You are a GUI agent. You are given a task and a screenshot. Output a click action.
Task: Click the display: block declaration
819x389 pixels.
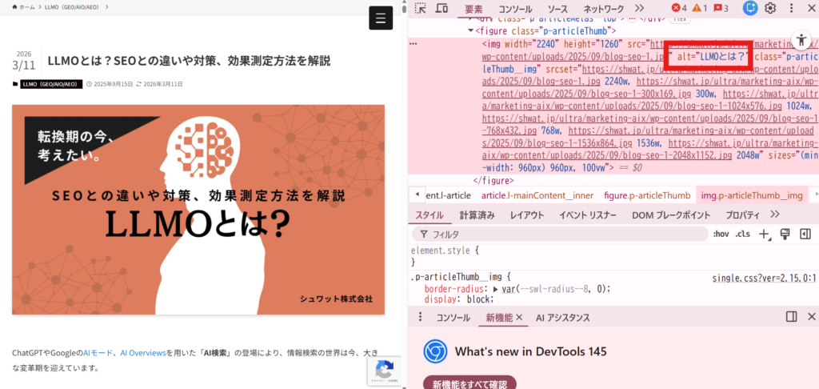tap(459, 299)
